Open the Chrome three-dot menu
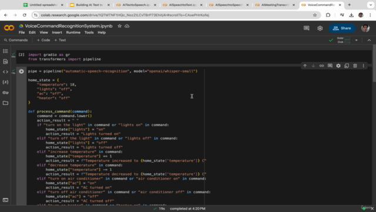 370,15
